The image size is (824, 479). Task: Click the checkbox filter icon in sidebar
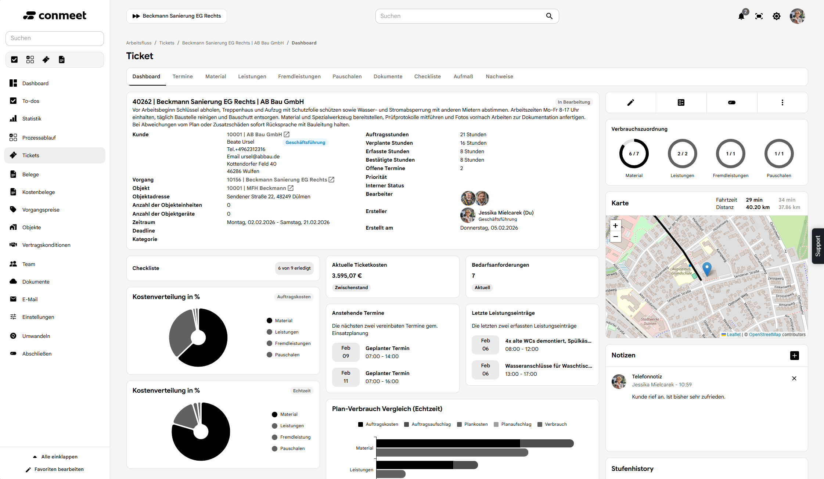click(x=14, y=60)
